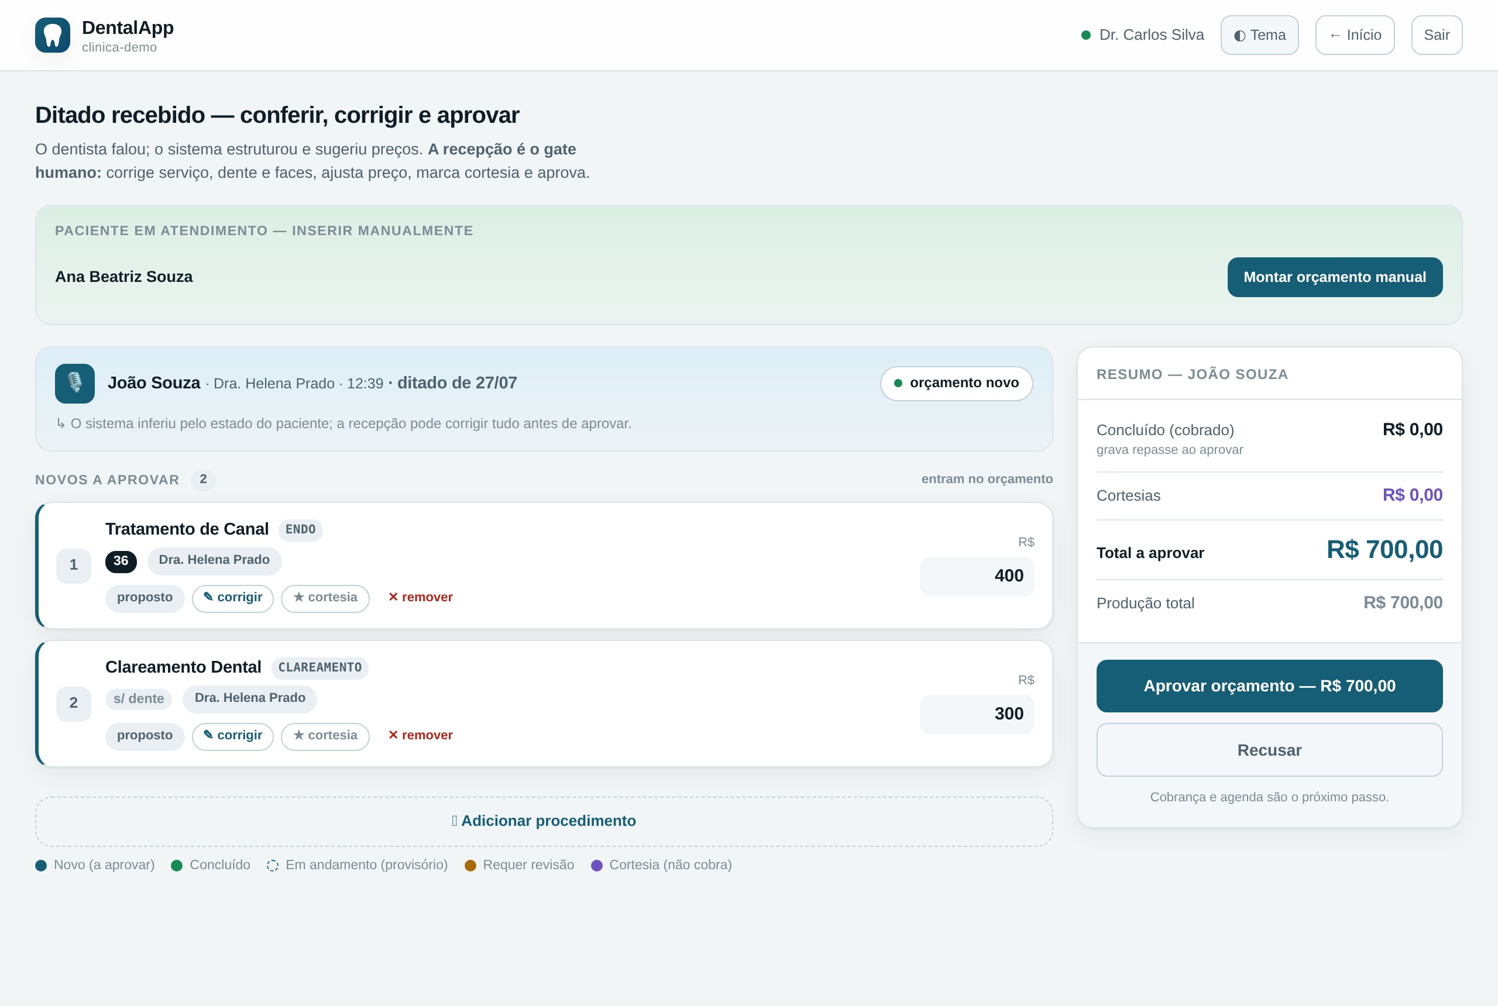Click the purple Cortesia legend dot
Screen dimensions: 1498x1006
(597, 866)
